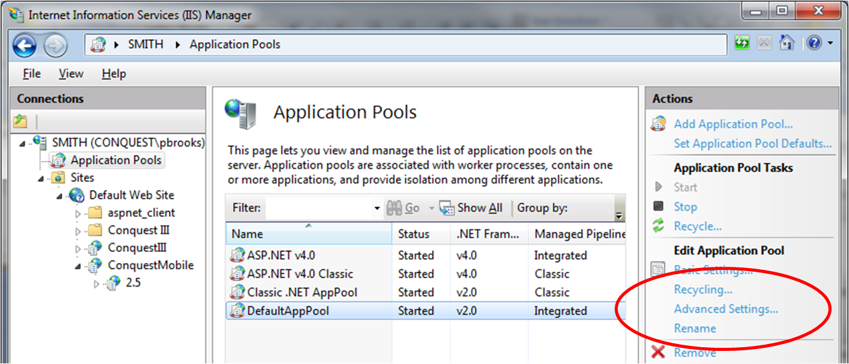Expand the 2.5 tree node
The image size is (849, 364).
coord(97,284)
